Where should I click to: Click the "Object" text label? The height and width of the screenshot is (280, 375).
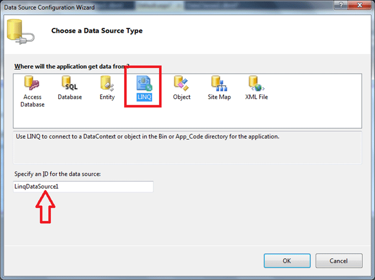pyautogui.click(x=182, y=97)
